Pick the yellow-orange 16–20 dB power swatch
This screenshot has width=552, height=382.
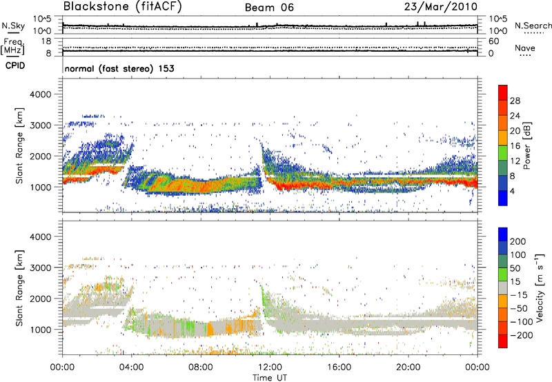point(503,138)
